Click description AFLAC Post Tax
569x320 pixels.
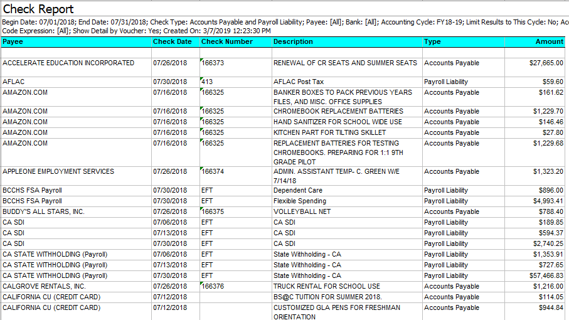(298, 82)
